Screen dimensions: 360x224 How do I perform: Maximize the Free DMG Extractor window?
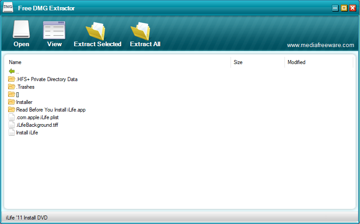coord(344,8)
